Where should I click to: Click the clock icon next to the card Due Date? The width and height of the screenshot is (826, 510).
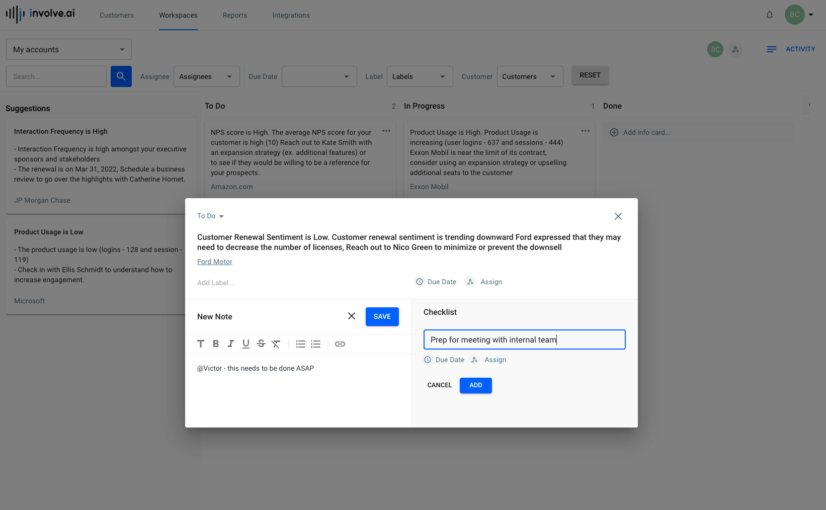point(420,282)
